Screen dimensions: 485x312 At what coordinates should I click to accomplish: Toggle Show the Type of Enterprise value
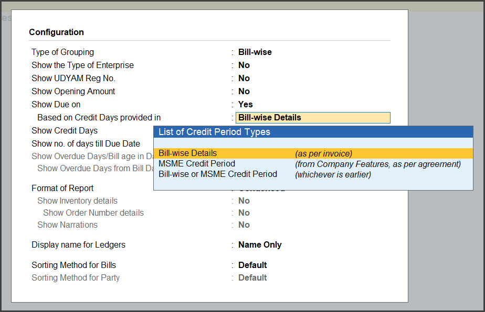pyautogui.click(x=244, y=65)
